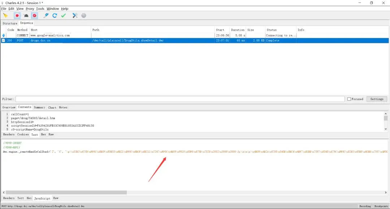Viewport: 390px width, 209px height.
Task: Click the response scroll left arrow
Action: pyautogui.click(x=4, y=192)
